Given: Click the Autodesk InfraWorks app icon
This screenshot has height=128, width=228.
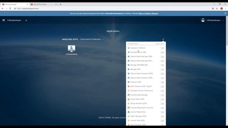Looking at the screenshot, I should click(129, 48).
